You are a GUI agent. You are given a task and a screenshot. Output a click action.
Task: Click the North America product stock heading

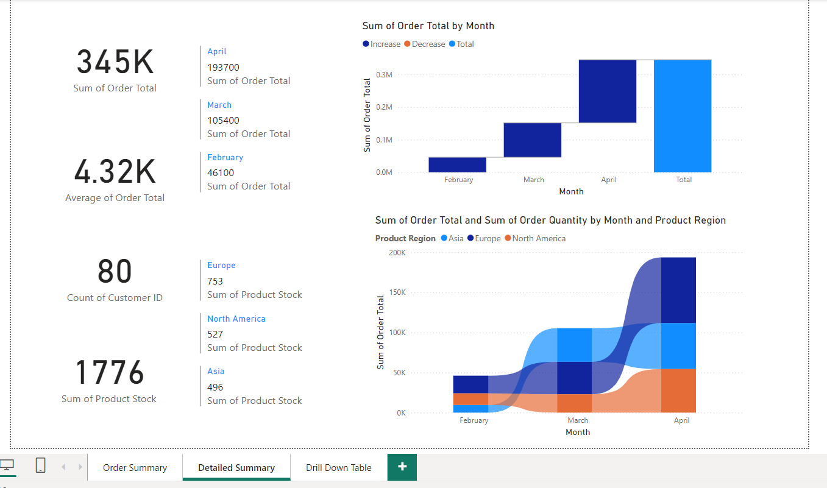point(236,319)
